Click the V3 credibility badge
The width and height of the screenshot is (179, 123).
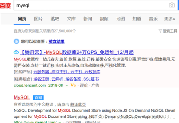[x=73, y=85]
